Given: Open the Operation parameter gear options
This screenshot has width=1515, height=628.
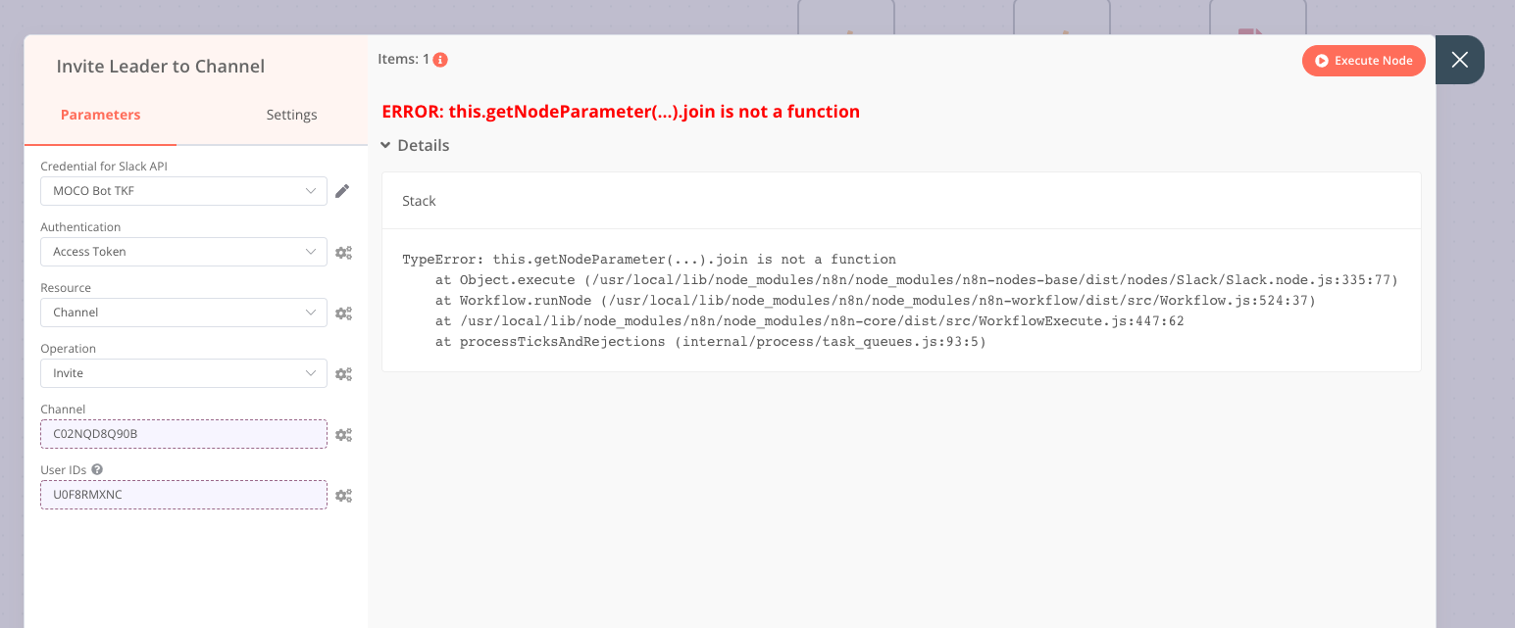Looking at the screenshot, I should coord(343,373).
